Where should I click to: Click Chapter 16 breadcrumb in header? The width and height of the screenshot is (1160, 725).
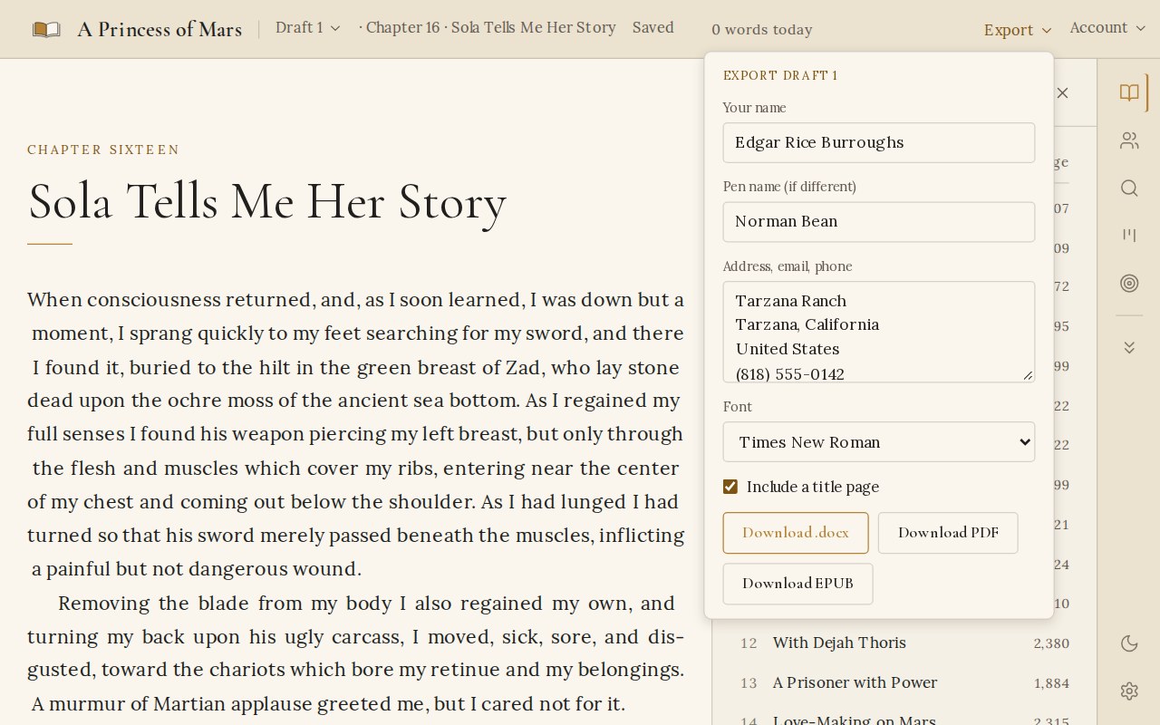(x=488, y=27)
